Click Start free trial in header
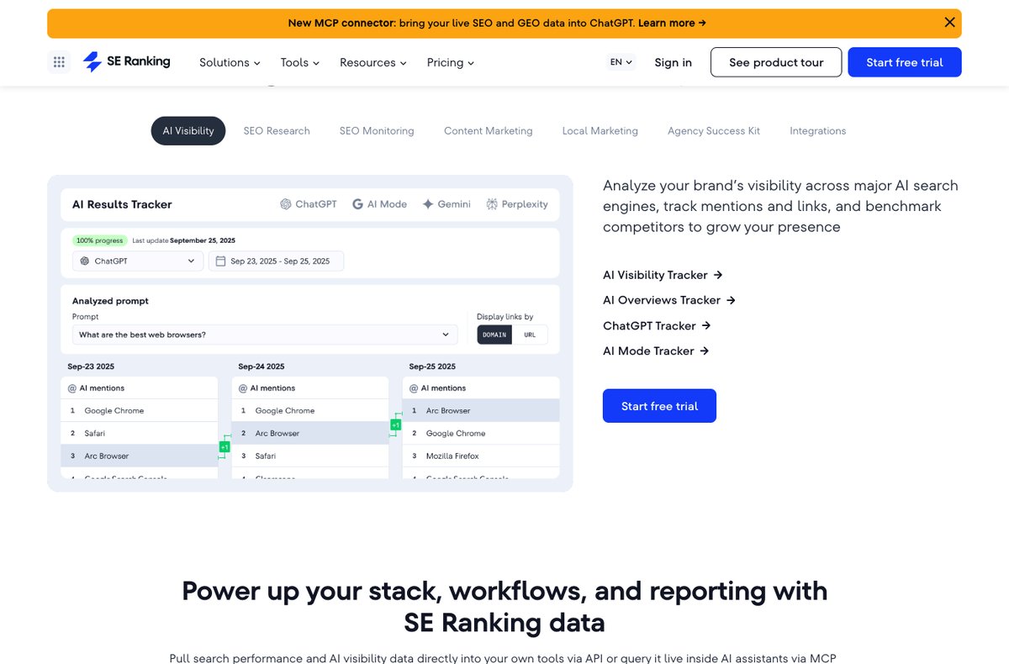This screenshot has width=1009, height=664. pos(905,62)
